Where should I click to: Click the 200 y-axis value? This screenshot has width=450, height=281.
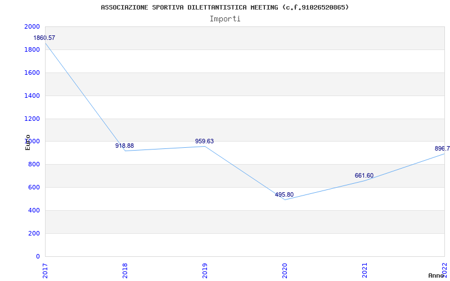(x=34, y=233)
